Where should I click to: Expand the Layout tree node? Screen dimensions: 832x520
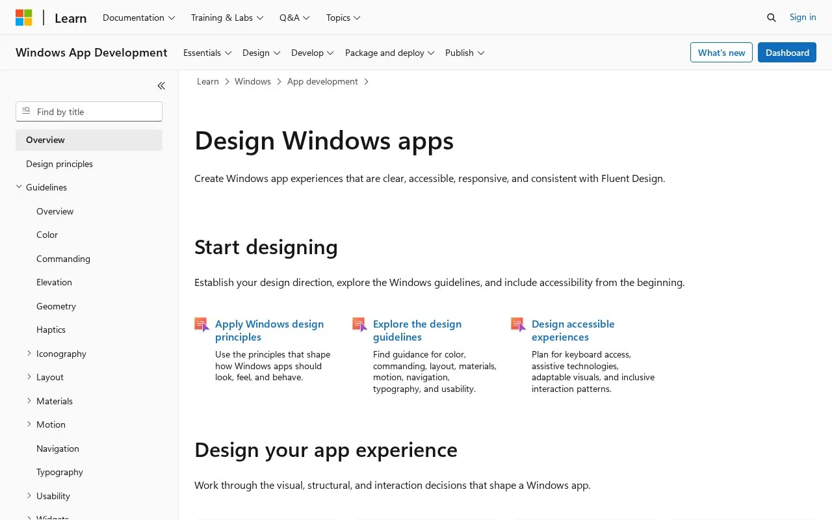(29, 377)
